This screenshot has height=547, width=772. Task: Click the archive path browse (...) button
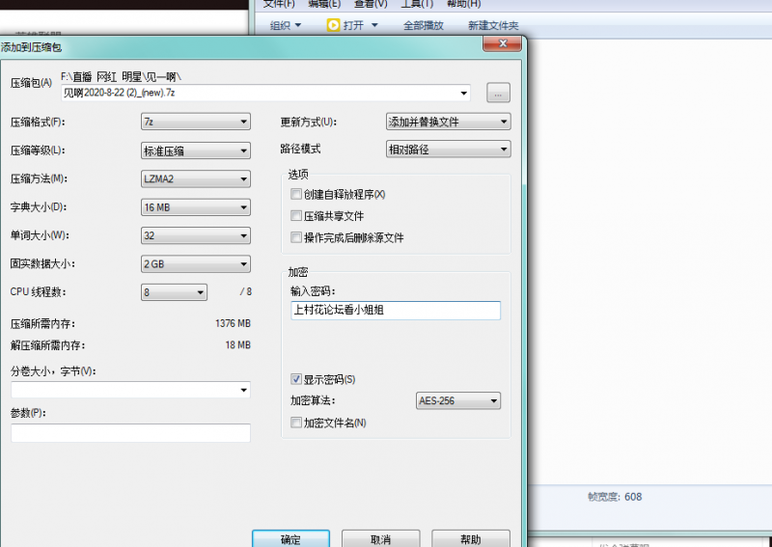click(x=498, y=94)
